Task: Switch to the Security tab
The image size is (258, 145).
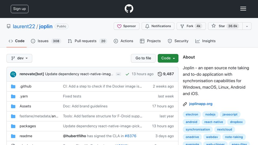Action: 178,41
